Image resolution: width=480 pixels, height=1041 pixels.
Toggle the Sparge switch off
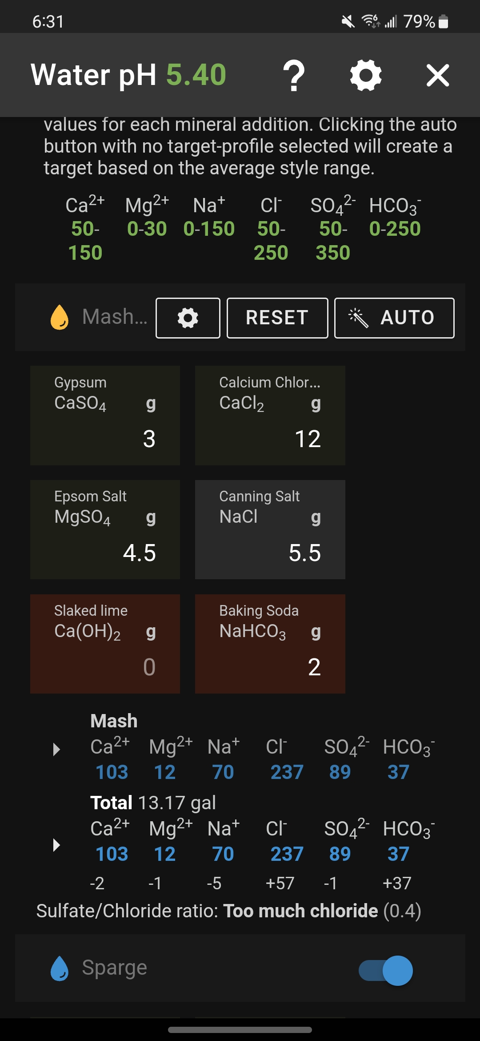click(386, 970)
